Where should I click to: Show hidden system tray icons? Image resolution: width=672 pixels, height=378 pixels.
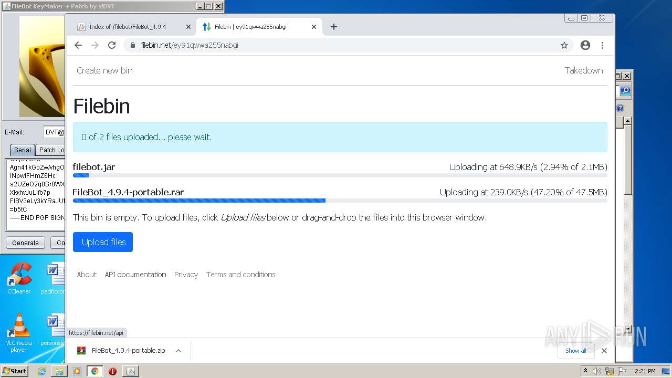585,371
